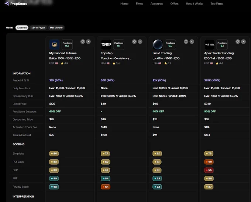Remove Topstep column from comparison
The image size is (251, 202).
(x=140, y=42)
